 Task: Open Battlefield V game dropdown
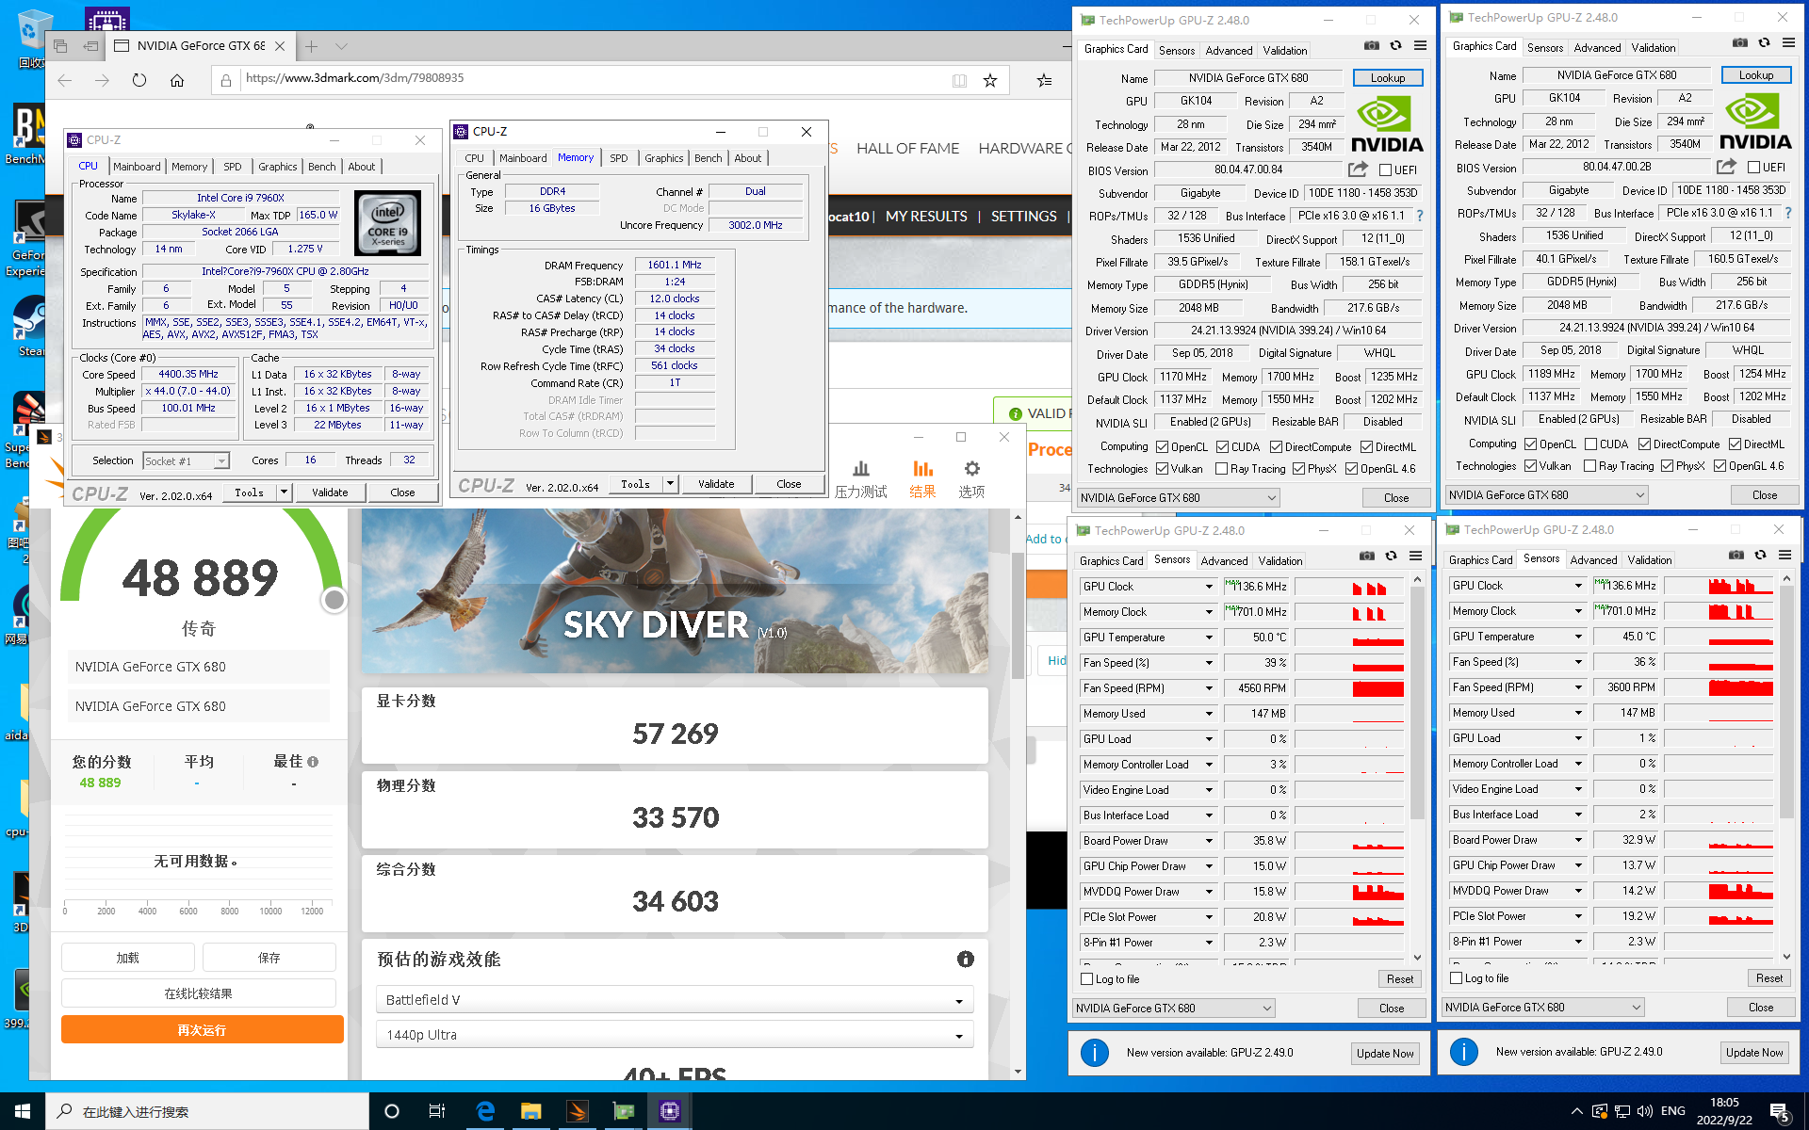(x=675, y=1000)
